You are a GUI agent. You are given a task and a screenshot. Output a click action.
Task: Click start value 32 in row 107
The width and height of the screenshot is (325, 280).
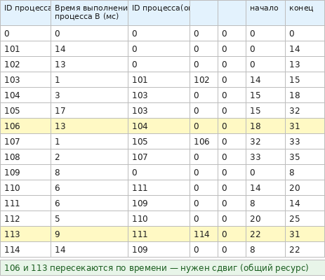tap(265, 142)
